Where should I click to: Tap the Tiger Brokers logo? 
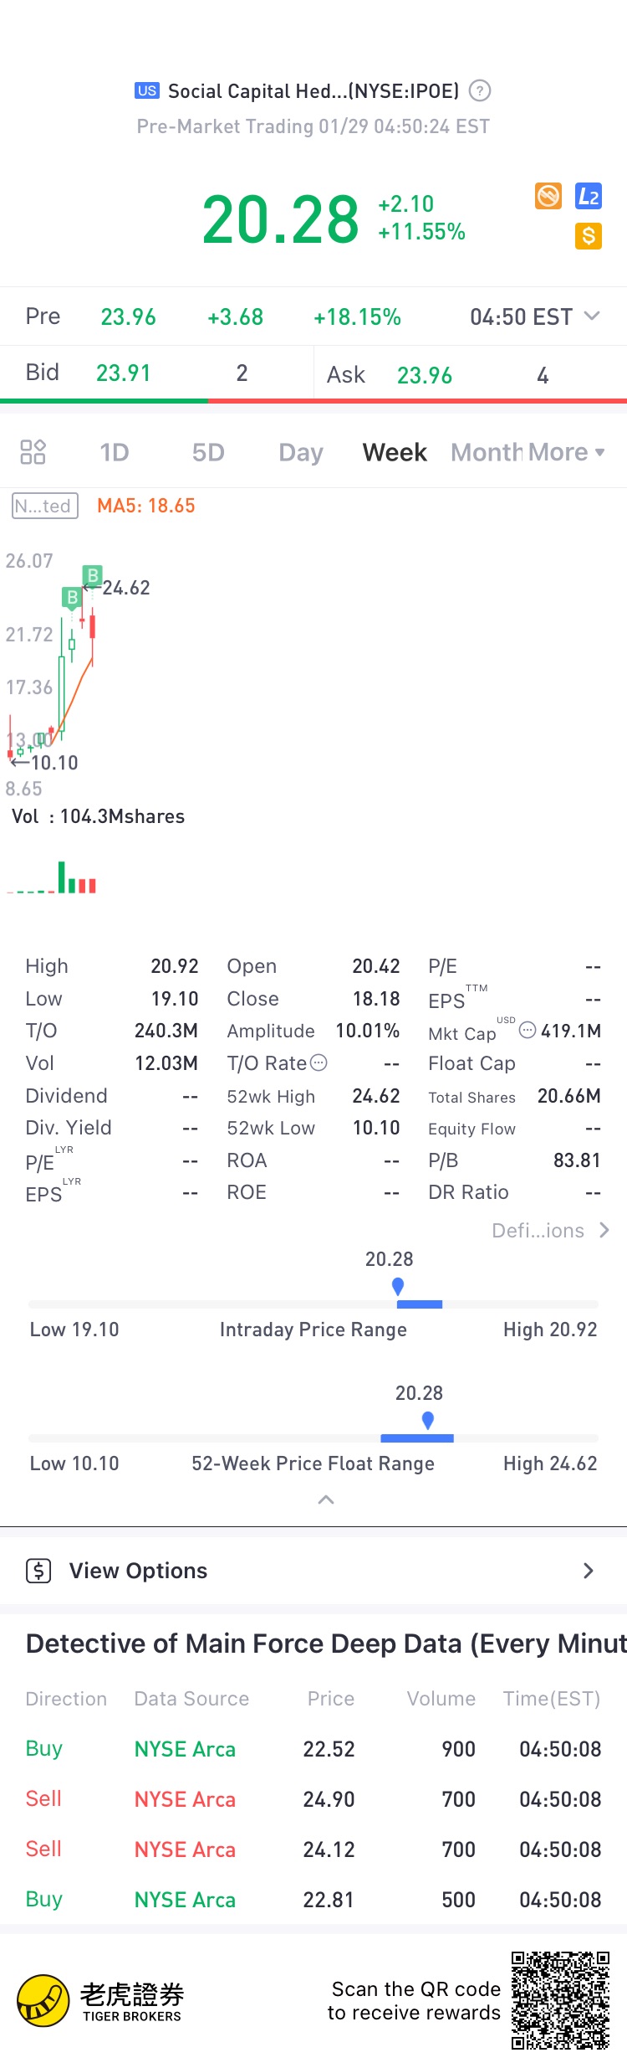click(99, 2001)
